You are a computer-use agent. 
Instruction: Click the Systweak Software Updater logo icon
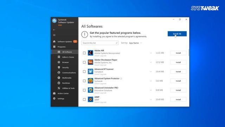point(54,20)
